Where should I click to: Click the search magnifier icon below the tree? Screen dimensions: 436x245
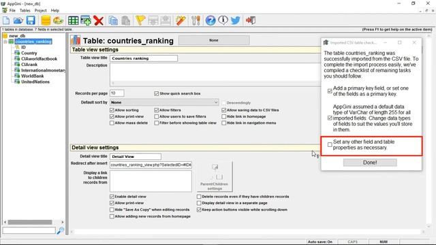(x=61, y=230)
